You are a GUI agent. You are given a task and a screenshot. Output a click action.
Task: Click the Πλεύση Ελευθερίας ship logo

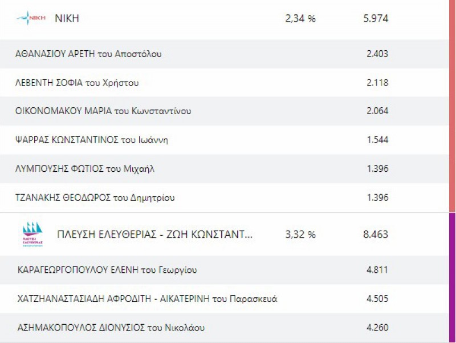(x=32, y=234)
